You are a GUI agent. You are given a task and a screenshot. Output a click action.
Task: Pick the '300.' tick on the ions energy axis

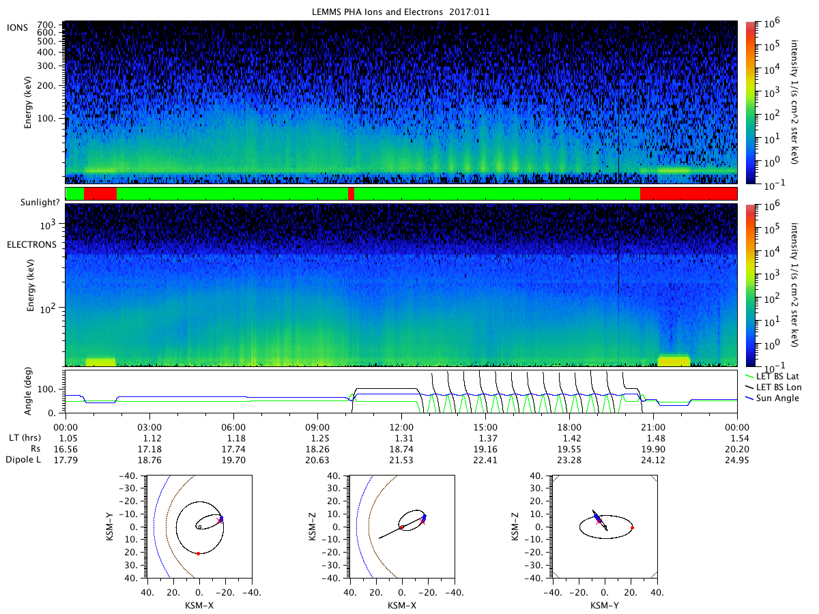pos(48,66)
